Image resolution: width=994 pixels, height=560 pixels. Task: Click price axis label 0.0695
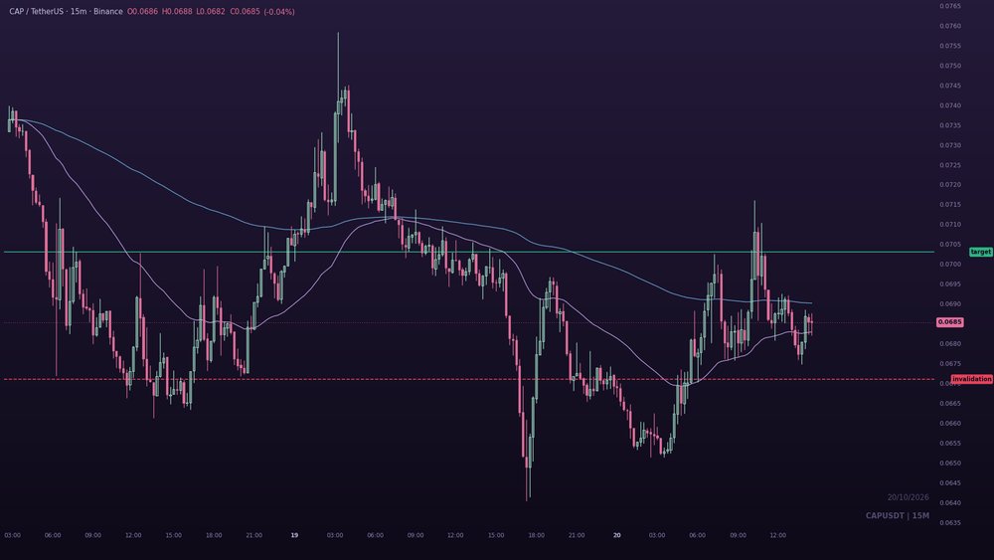tap(950, 284)
